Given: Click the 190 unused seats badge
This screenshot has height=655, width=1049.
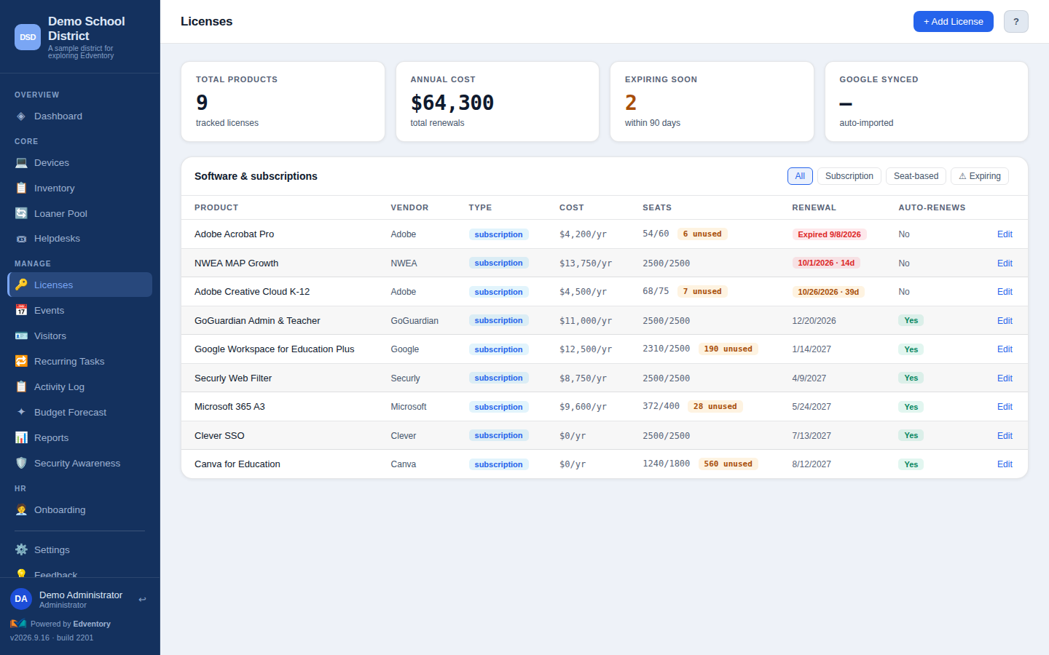Looking at the screenshot, I should tap(728, 349).
